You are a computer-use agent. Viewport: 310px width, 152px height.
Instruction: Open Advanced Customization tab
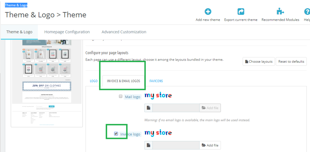[124, 32]
